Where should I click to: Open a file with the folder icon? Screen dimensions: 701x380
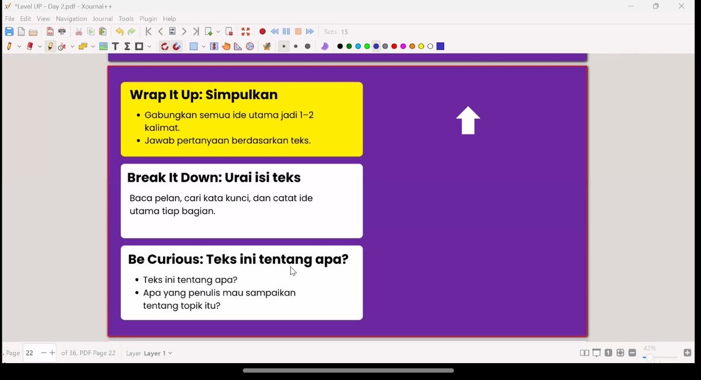click(33, 32)
